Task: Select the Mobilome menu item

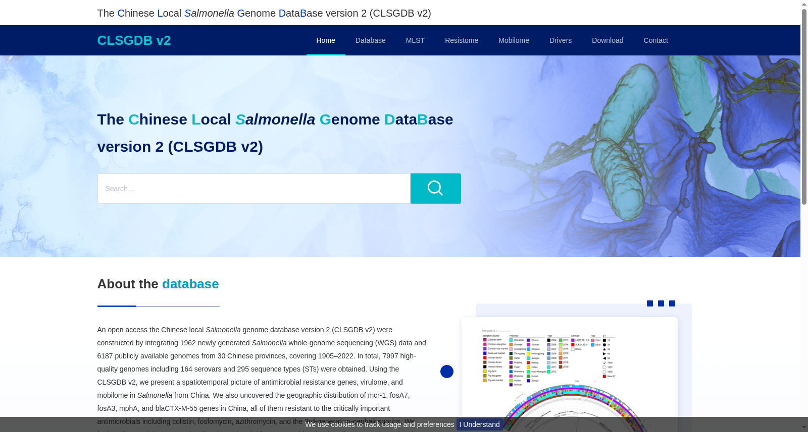Action: pos(514,40)
